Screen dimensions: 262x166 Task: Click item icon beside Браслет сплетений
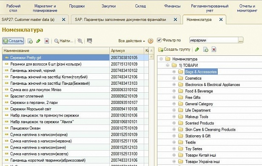tap(7, 96)
